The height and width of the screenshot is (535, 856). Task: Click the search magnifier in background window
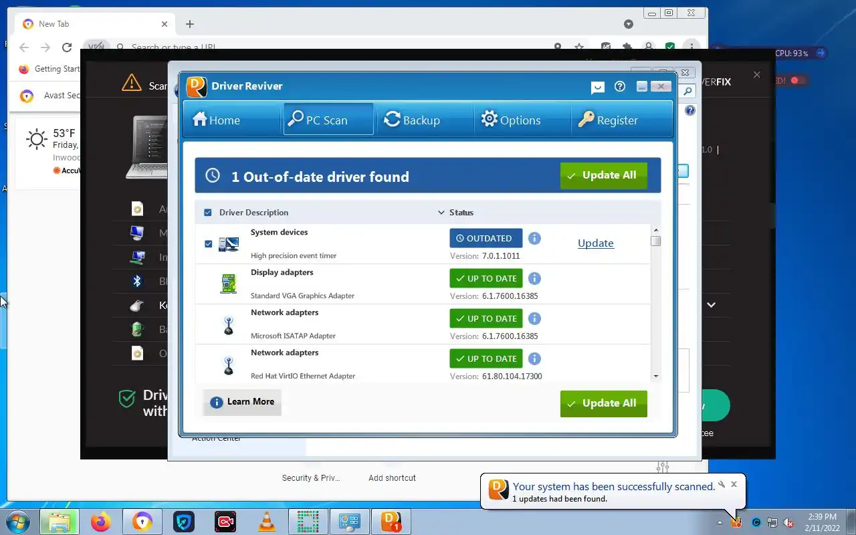pos(687,91)
